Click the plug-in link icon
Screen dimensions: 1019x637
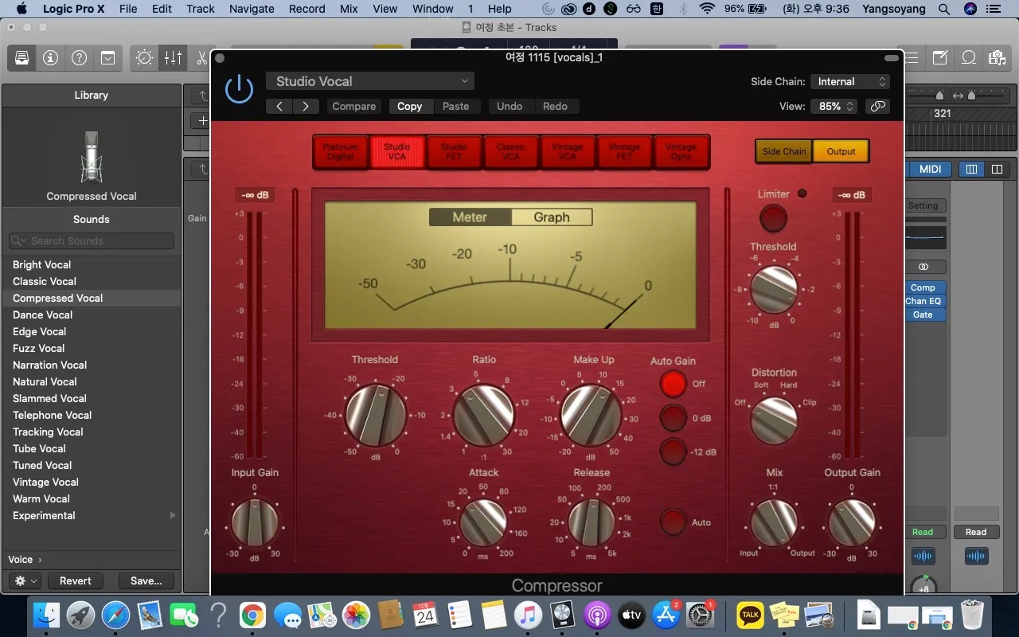click(877, 106)
